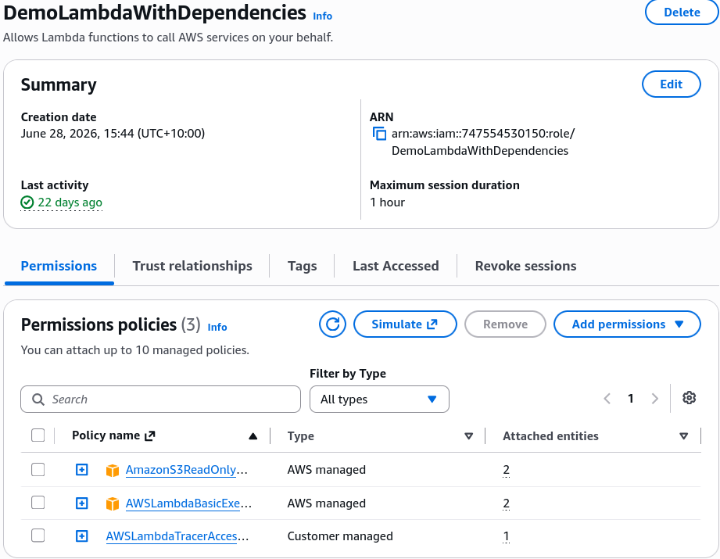Click the green check icon under Last activity
Image resolution: width=720 pixels, height=559 pixels.
coord(27,202)
